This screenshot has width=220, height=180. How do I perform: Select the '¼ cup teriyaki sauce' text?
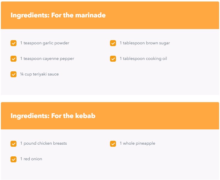tap(40, 74)
